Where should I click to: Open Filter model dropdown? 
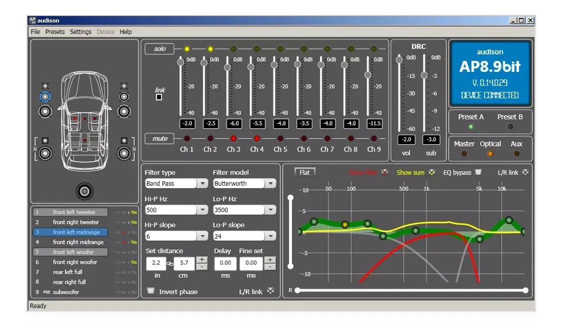point(271,183)
